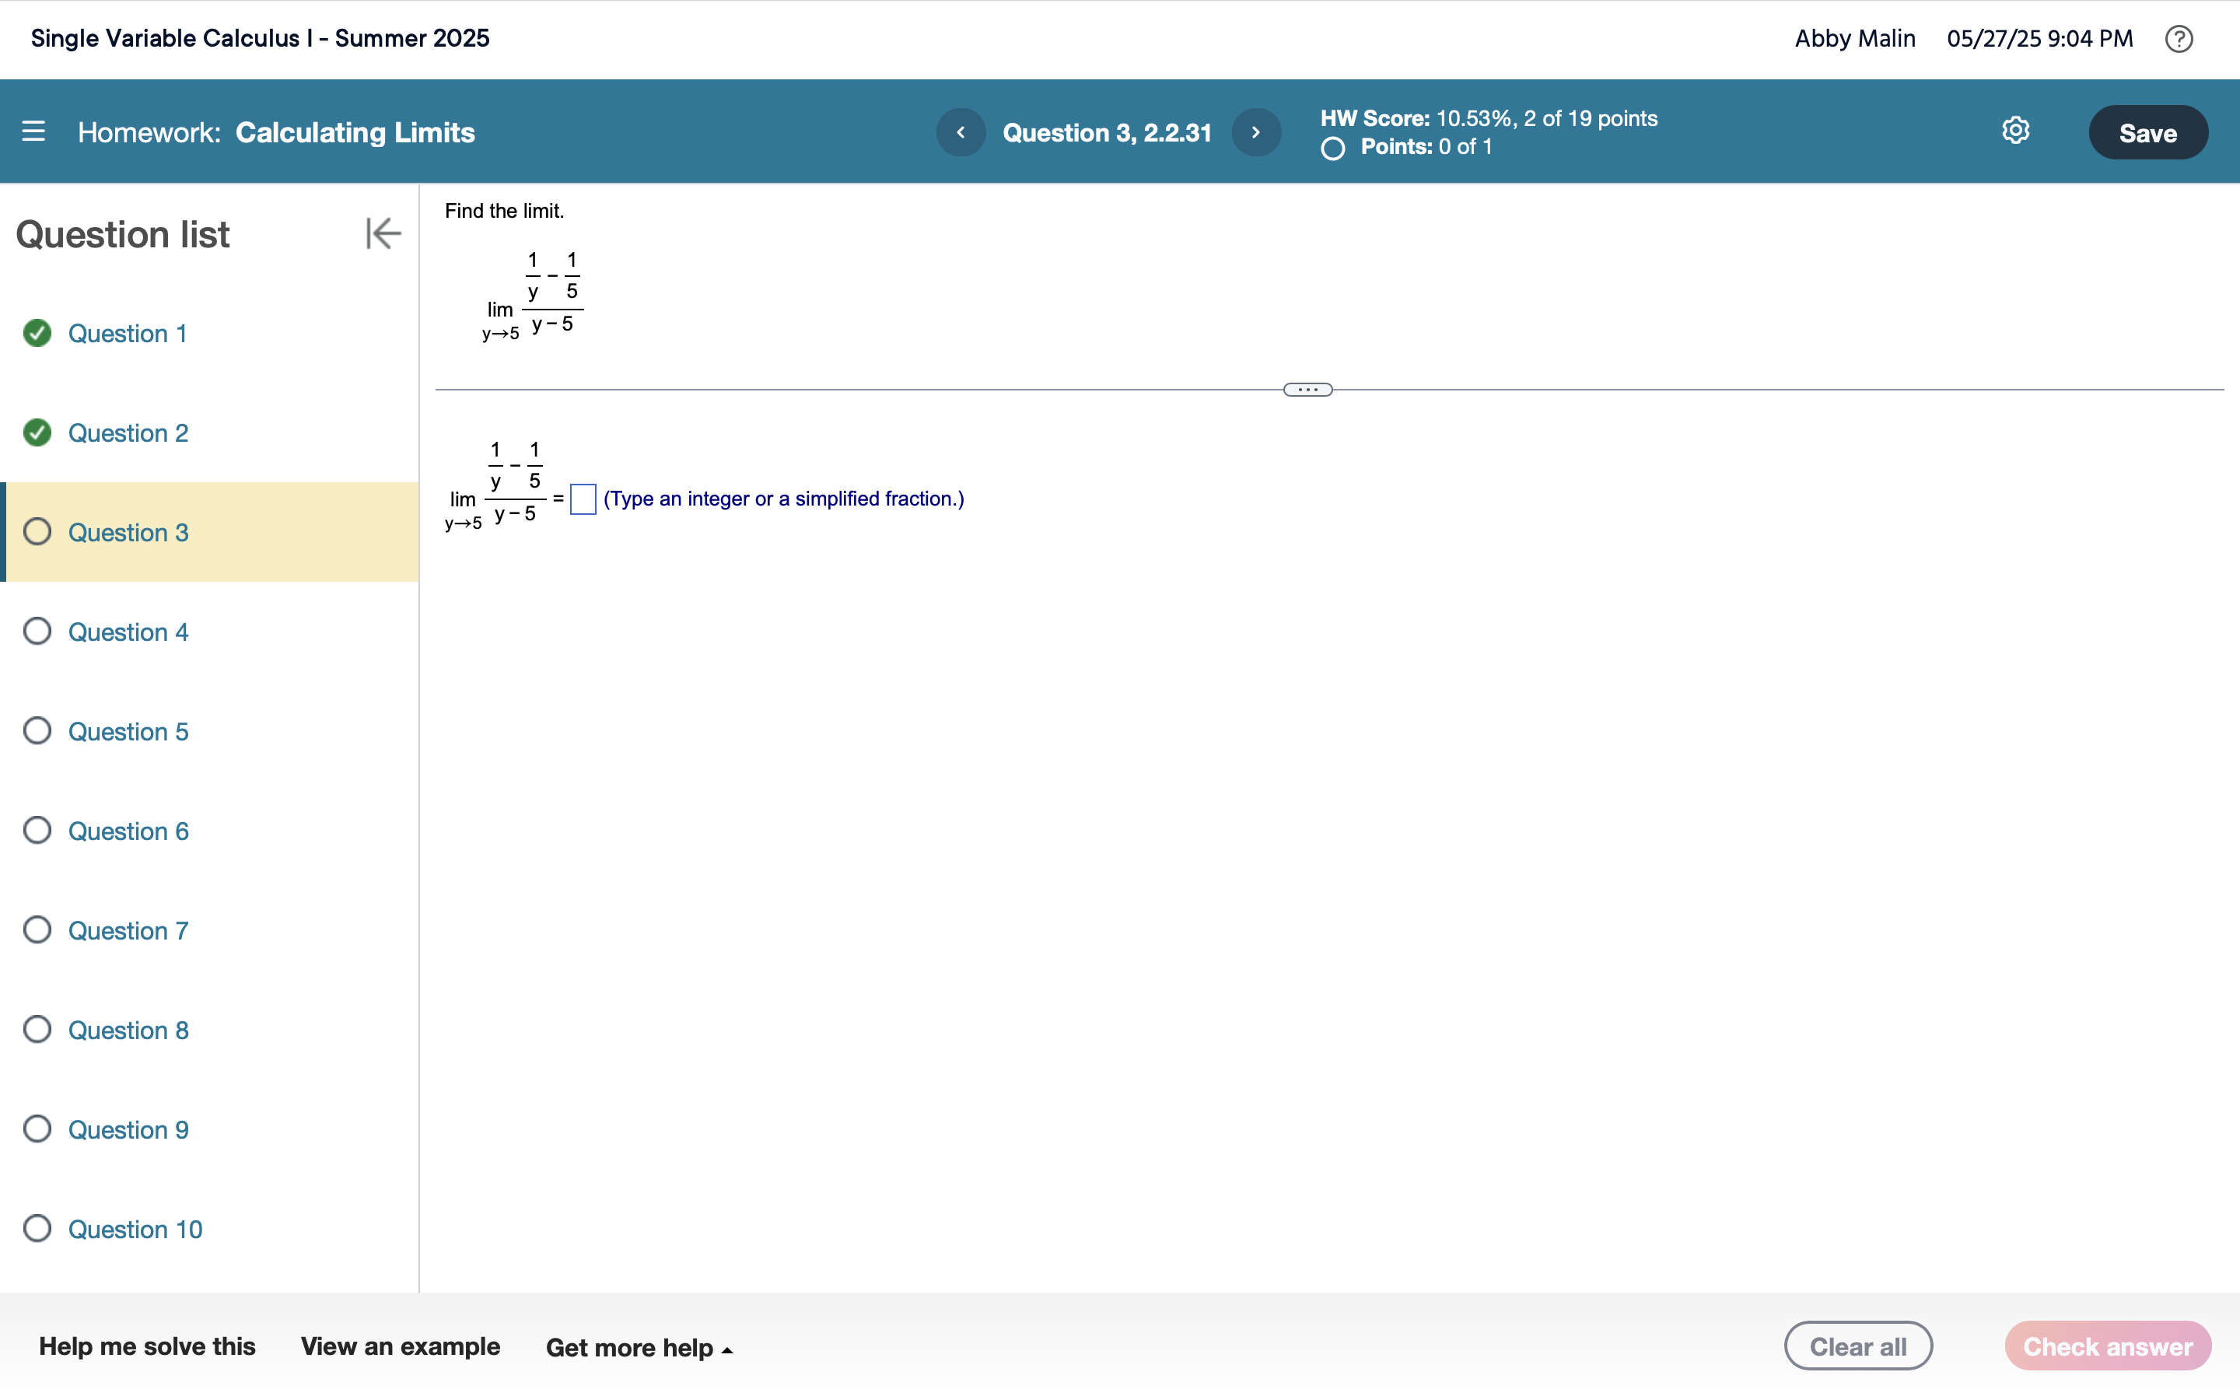This screenshot has height=1400, width=2240.
Task: Click Question 2 green checkmark icon
Action: click(x=37, y=432)
